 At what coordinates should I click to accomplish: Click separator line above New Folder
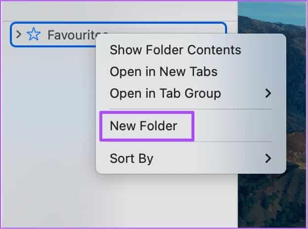coord(191,109)
